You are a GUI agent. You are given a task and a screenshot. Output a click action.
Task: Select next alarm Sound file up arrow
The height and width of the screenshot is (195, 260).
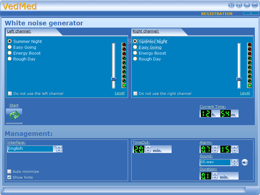(234, 161)
